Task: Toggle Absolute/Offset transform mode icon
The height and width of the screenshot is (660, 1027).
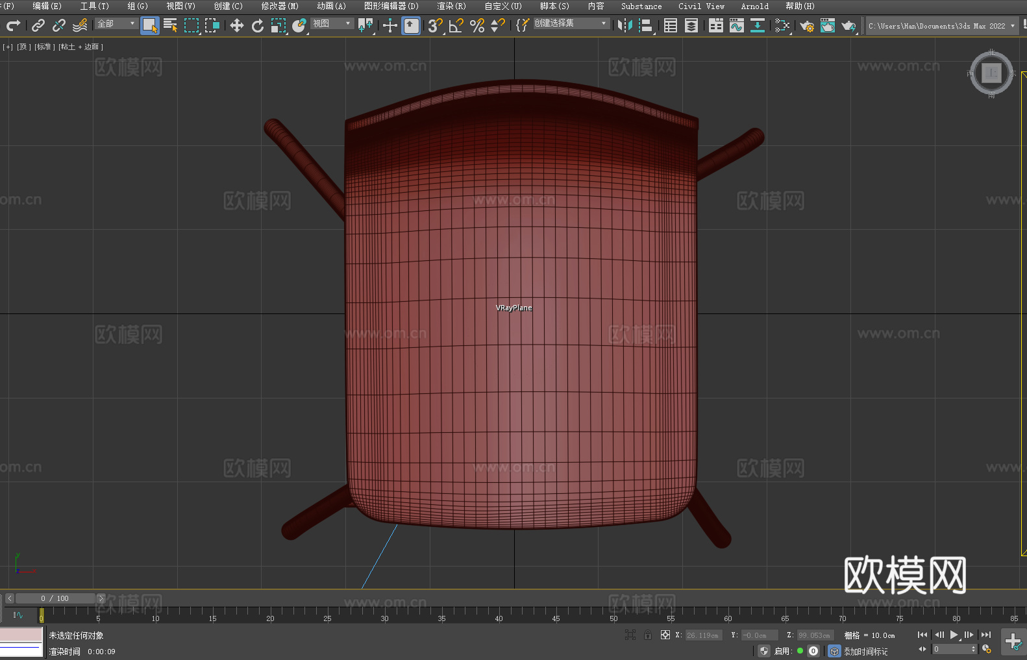Action: tap(665, 635)
